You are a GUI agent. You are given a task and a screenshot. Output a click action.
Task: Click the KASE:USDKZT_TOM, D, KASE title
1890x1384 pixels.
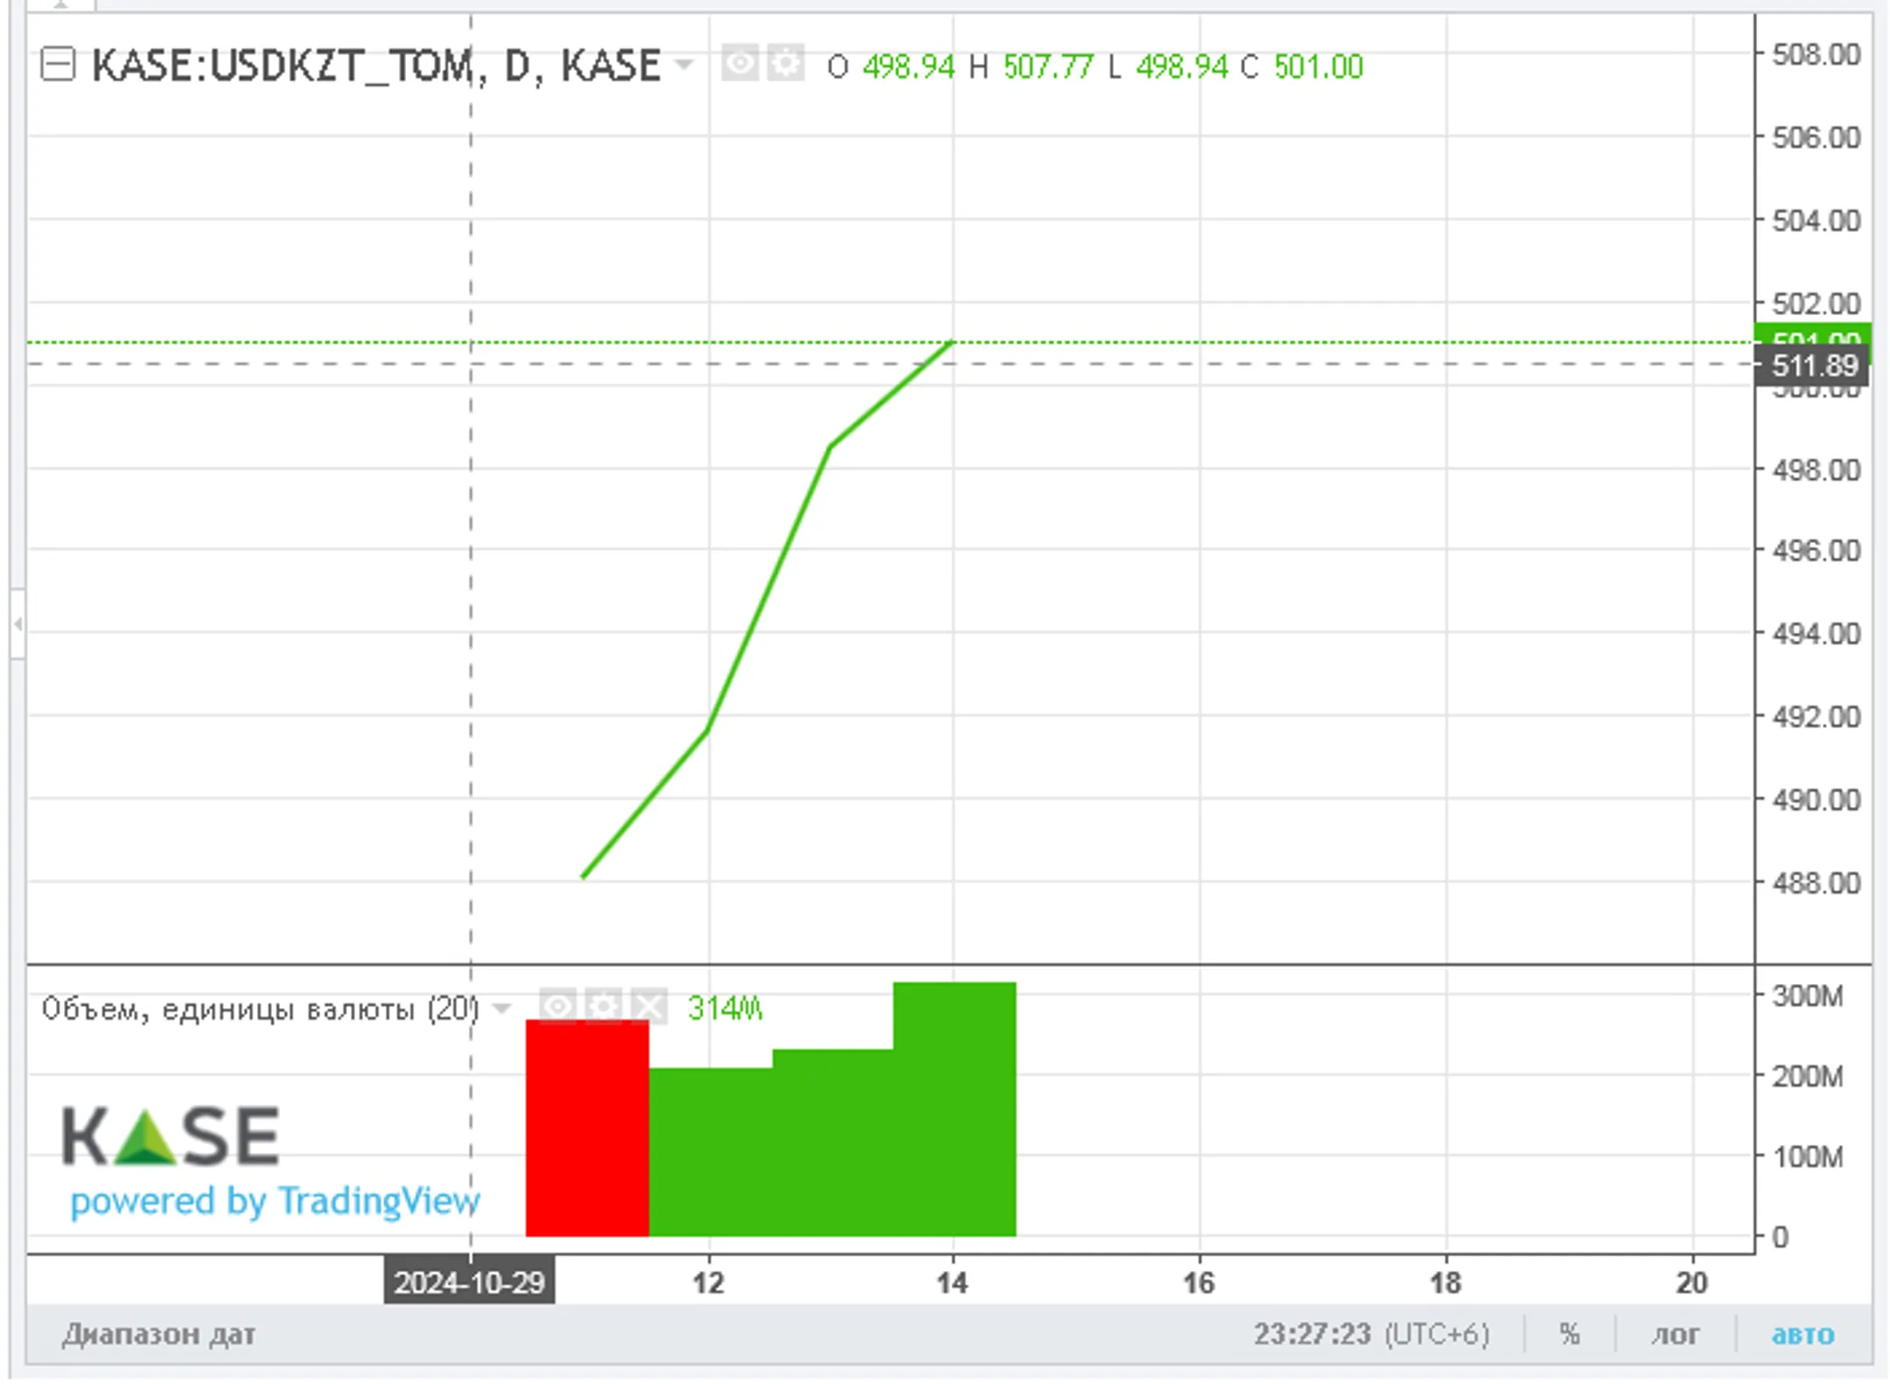point(376,66)
